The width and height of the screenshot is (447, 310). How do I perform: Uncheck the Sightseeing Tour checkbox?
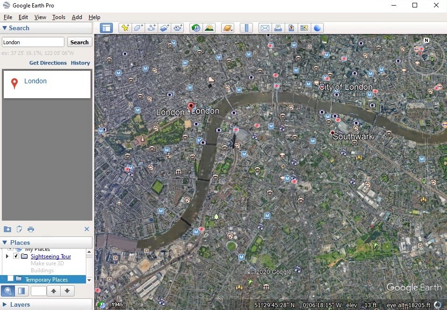coord(16,256)
